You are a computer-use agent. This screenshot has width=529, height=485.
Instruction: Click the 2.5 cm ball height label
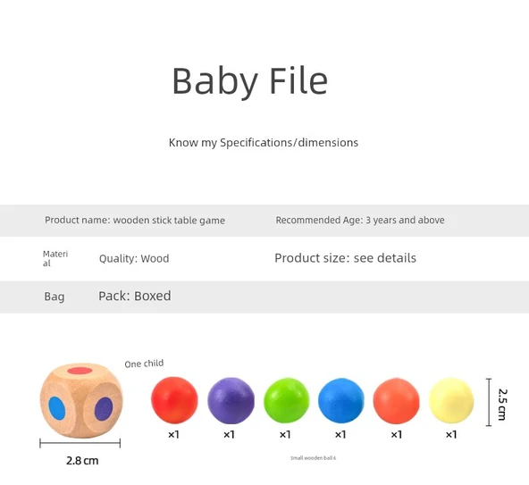pos(502,405)
